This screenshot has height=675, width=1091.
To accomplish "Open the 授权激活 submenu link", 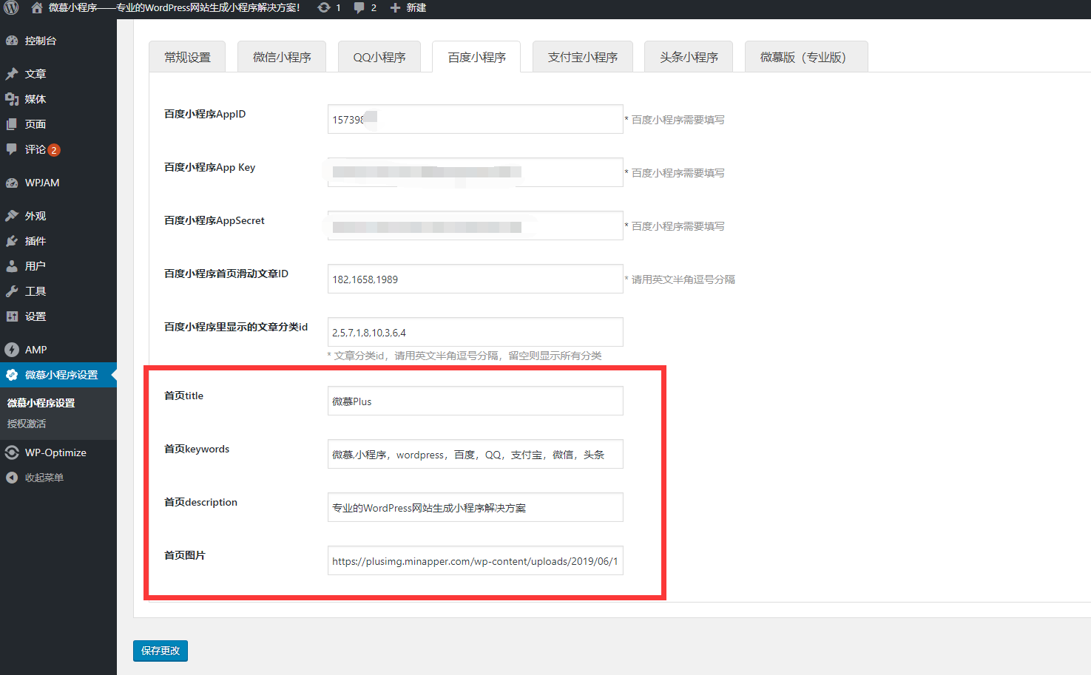I will point(27,424).
